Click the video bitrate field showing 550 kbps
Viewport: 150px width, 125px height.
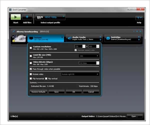[88, 63]
